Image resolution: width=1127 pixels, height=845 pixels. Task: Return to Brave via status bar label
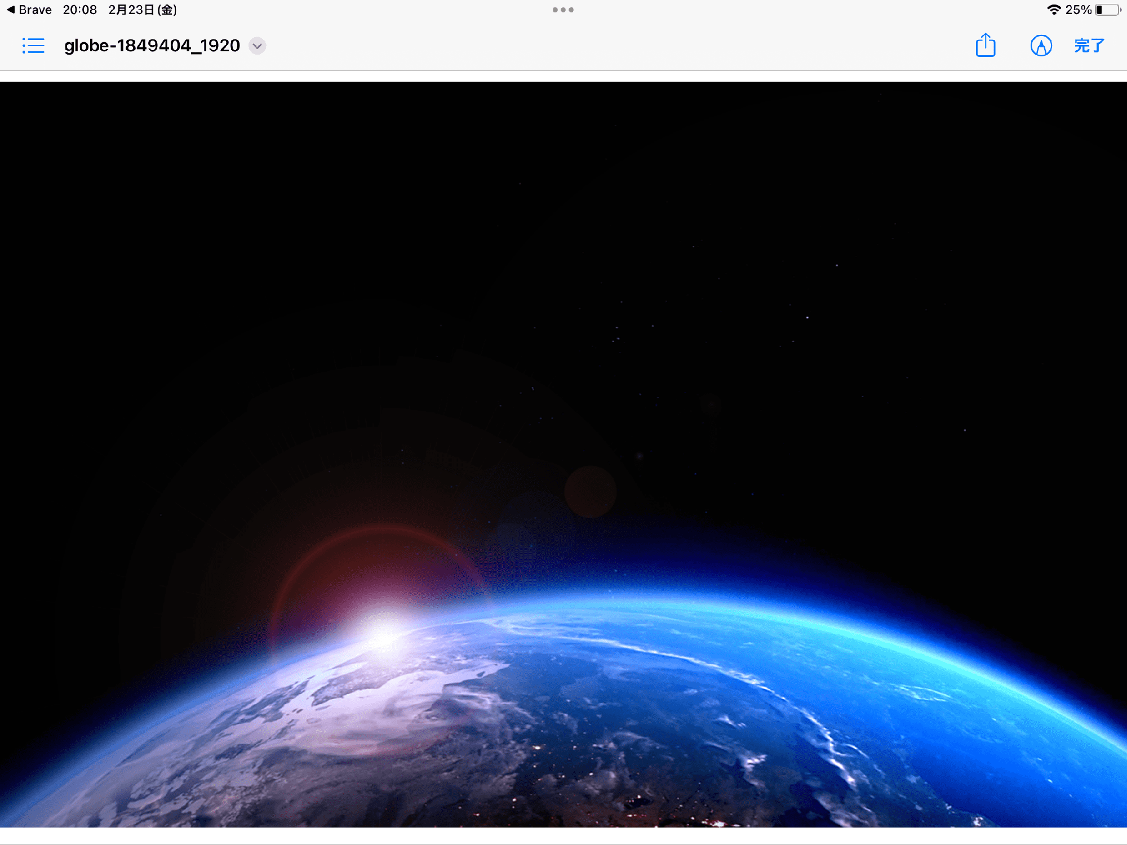coord(35,10)
